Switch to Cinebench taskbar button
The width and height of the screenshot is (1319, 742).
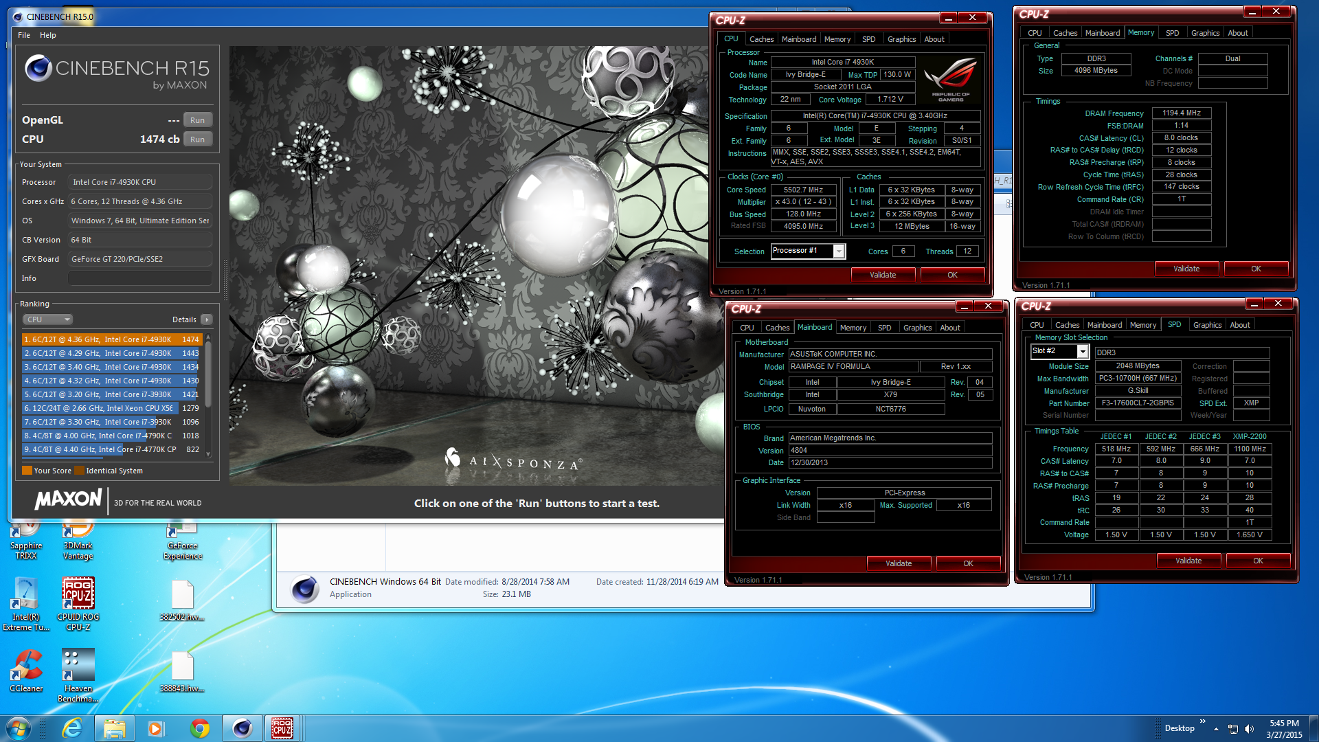click(x=242, y=728)
